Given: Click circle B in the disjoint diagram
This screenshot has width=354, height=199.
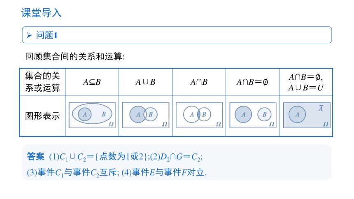Looking at the screenshot, I should tap(264, 114).
